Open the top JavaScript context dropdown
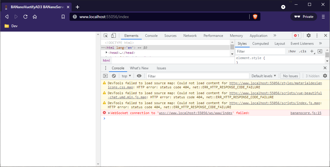The height and width of the screenshot is (167, 330). (x=126, y=76)
